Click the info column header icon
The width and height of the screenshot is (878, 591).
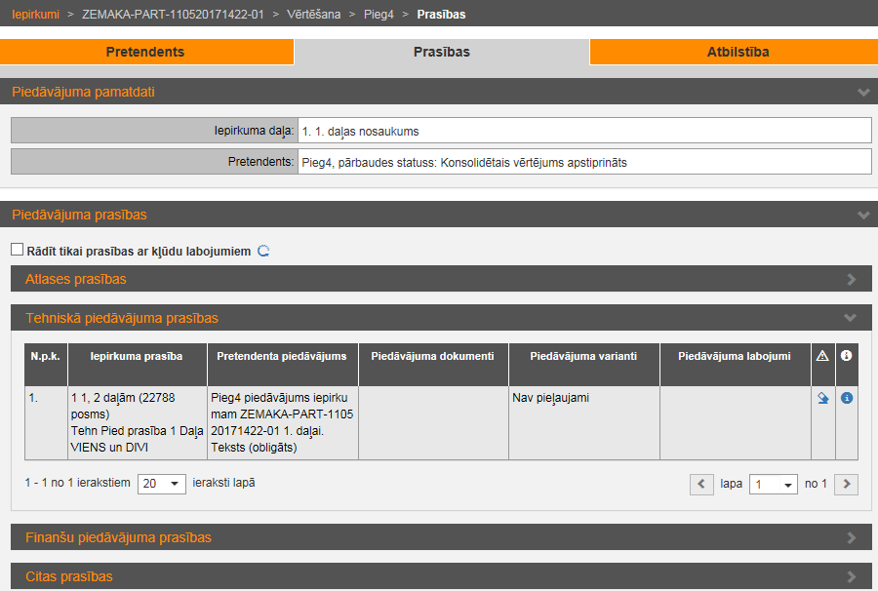pos(847,356)
